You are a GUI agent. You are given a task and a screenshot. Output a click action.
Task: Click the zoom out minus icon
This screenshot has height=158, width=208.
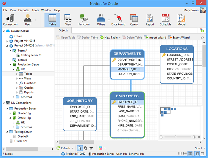161,137
